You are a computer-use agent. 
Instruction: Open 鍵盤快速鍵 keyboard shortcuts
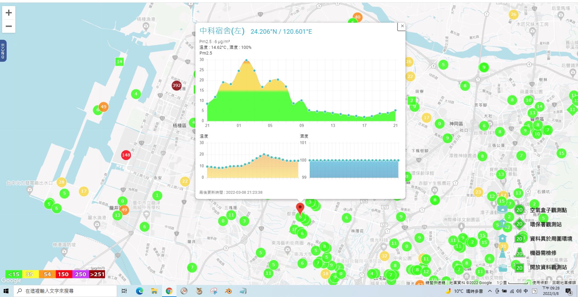(x=435, y=283)
